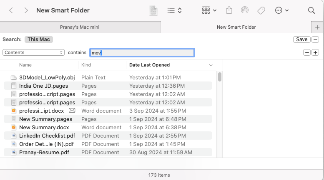
Task: Click the minus button beside Save
Action: coord(315,39)
